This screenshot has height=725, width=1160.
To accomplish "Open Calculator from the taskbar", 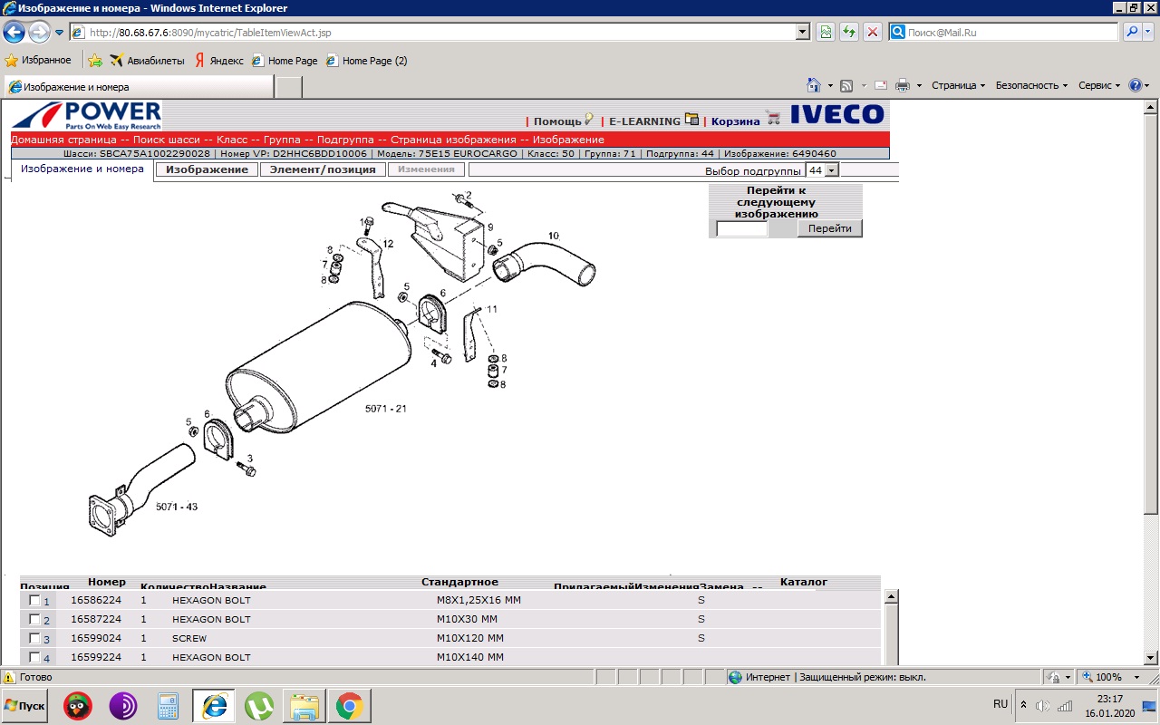I will click(169, 706).
